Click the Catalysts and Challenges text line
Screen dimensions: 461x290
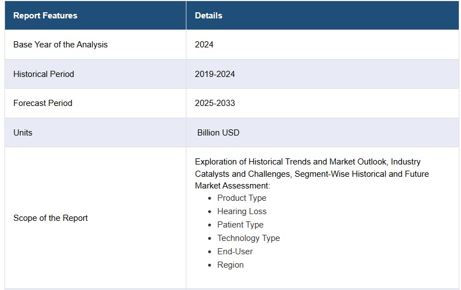coord(311,174)
